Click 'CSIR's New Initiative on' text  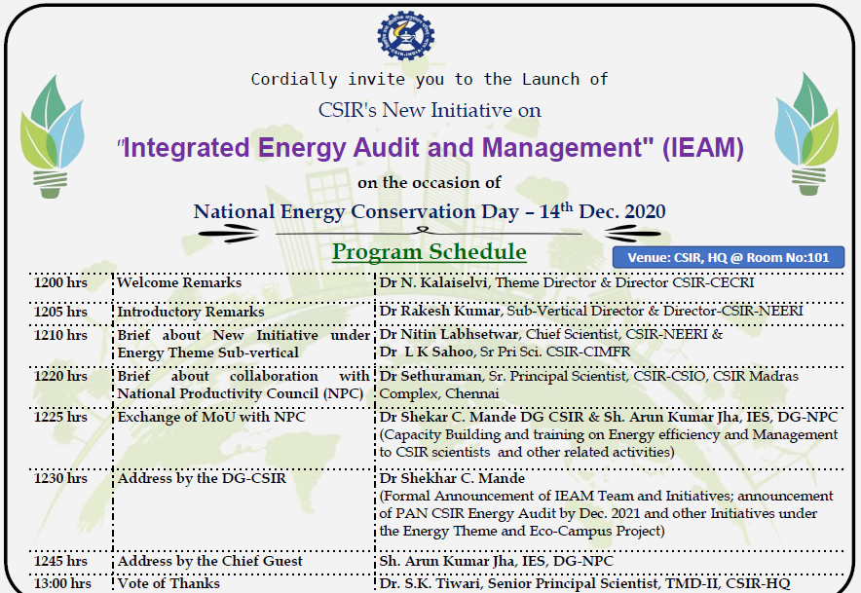[430, 110]
